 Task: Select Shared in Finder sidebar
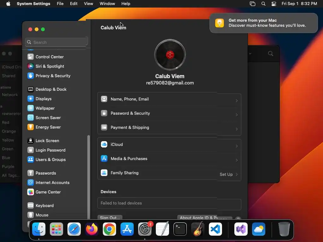click(9, 76)
